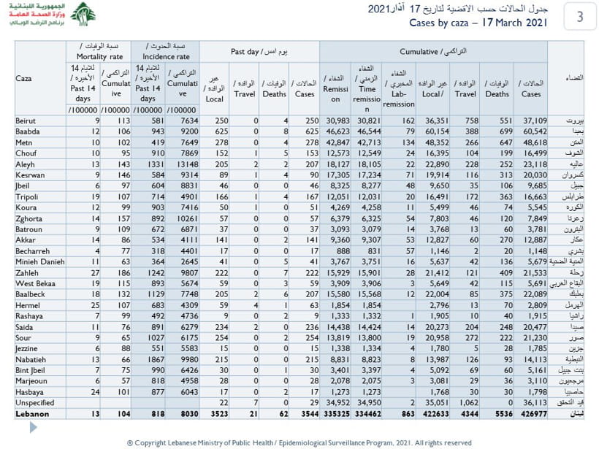Click the play arrow below the table
Viewport: 599px width, 449px height.
click(x=33, y=428)
